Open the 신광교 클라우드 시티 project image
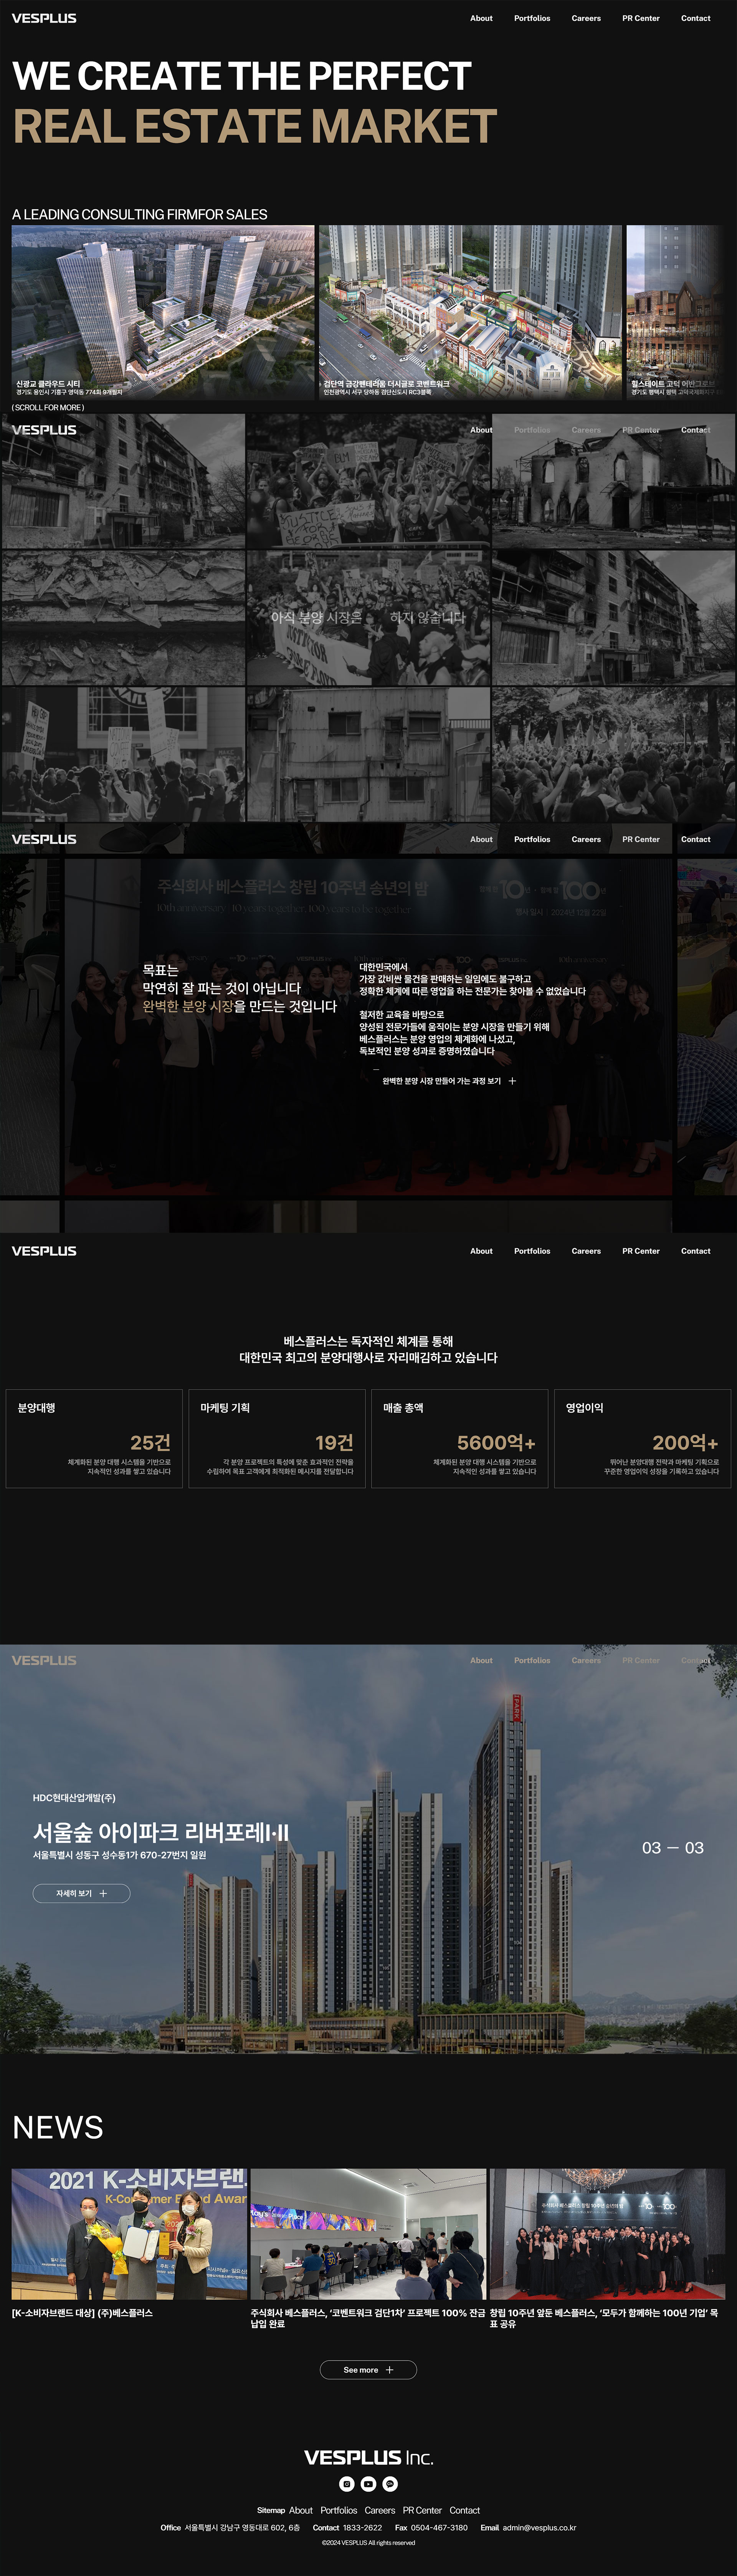This screenshot has width=737, height=2576. coord(163,311)
